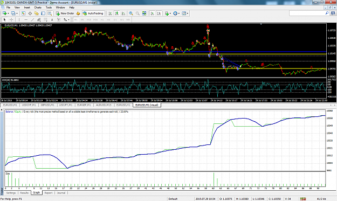Switch to the EURGBP,M1 chart tab
This screenshot has height=201, width=337.
click(x=84, y=105)
